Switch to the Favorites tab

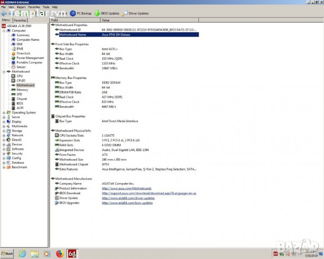[20, 20]
